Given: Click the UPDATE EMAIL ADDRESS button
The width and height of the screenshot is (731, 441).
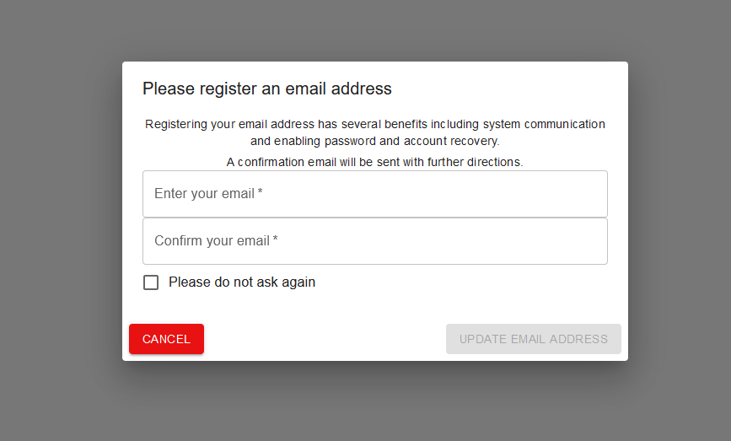Looking at the screenshot, I should [x=533, y=339].
